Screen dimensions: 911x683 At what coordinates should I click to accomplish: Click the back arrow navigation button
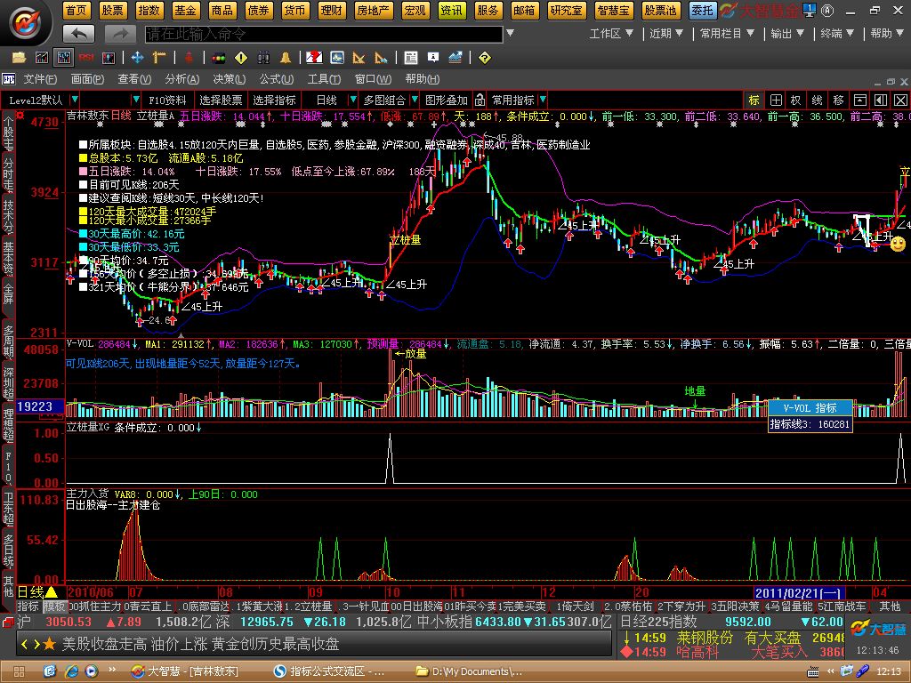click(x=78, y=34)
